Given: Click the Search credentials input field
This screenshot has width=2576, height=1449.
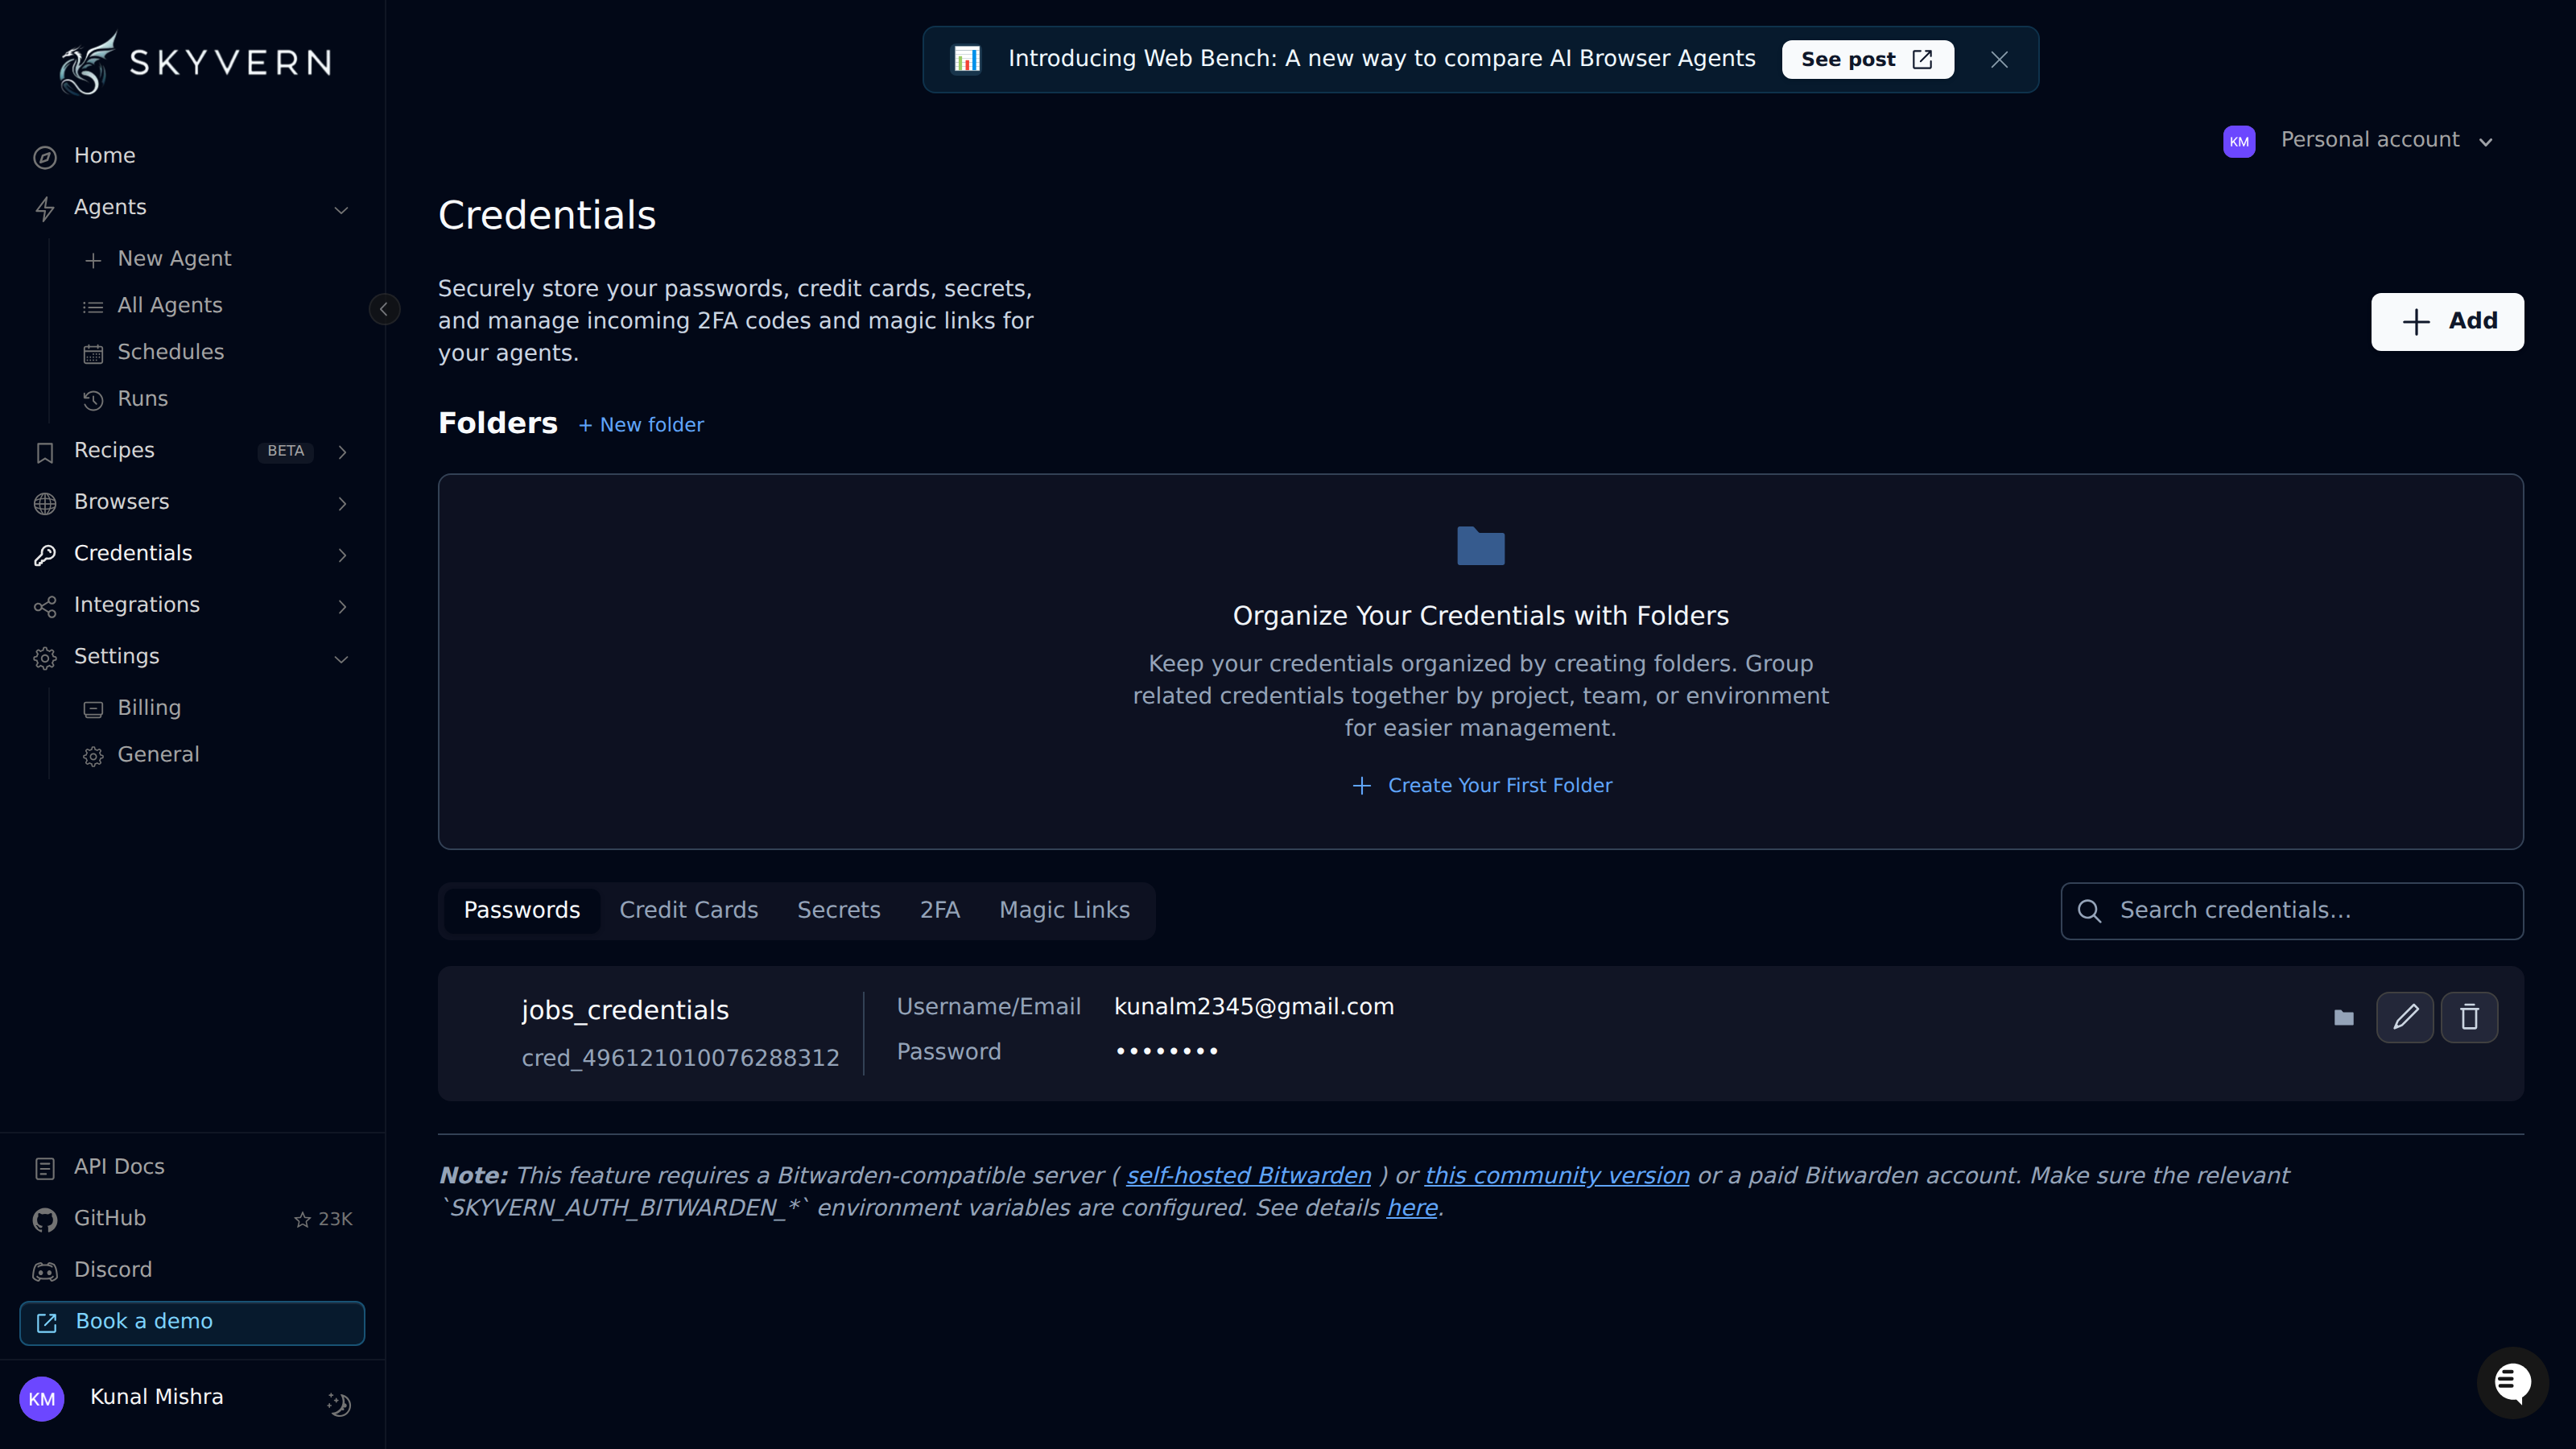Looking at the screenshot, I should (x=2292, y=911).
